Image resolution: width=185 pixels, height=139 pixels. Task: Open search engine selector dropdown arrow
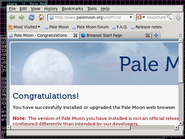click(x=144, y=17)
